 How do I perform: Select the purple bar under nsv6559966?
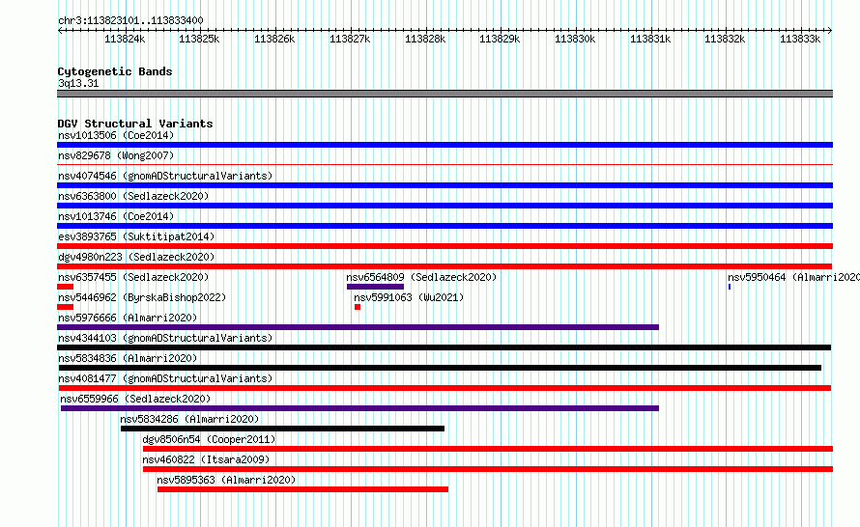pos(359,408)
